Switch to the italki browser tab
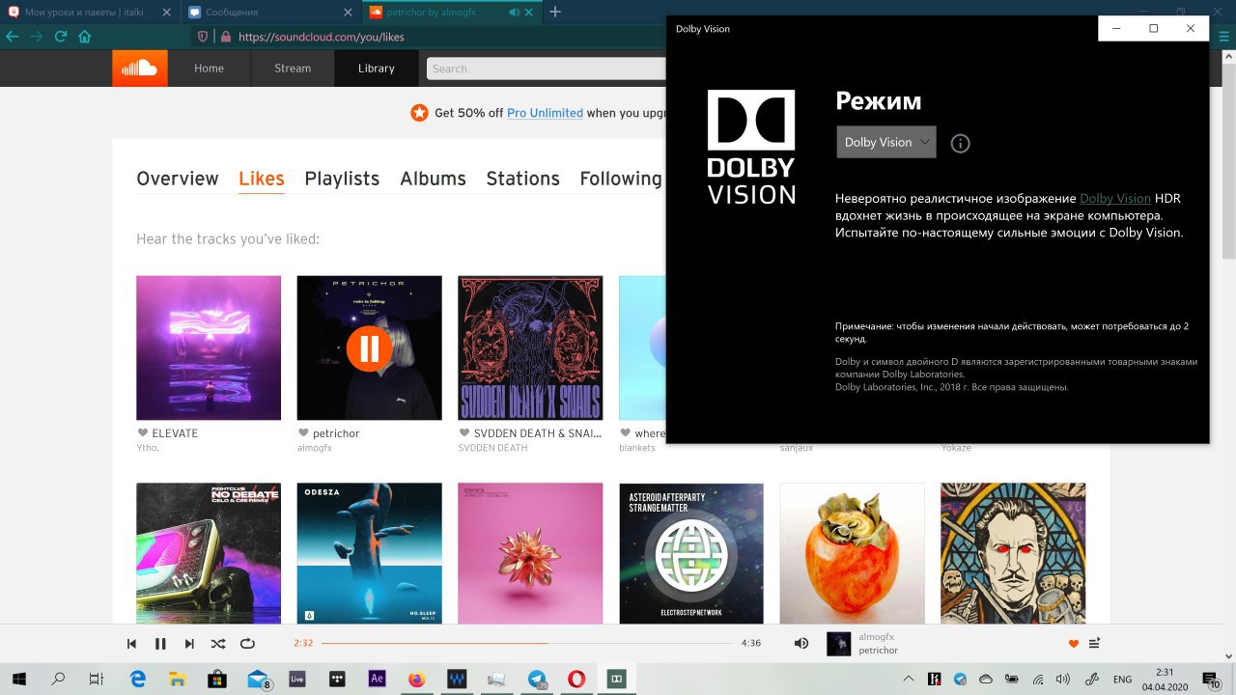The image size is (1236, 695). (90, 13)
